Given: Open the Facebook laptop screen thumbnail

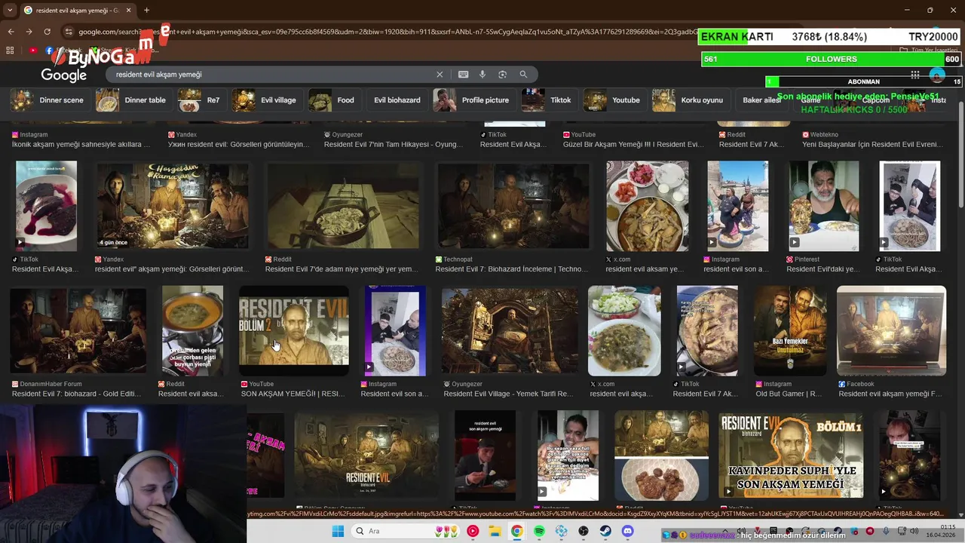Looking at the screenshot, I should coord(891,330).
